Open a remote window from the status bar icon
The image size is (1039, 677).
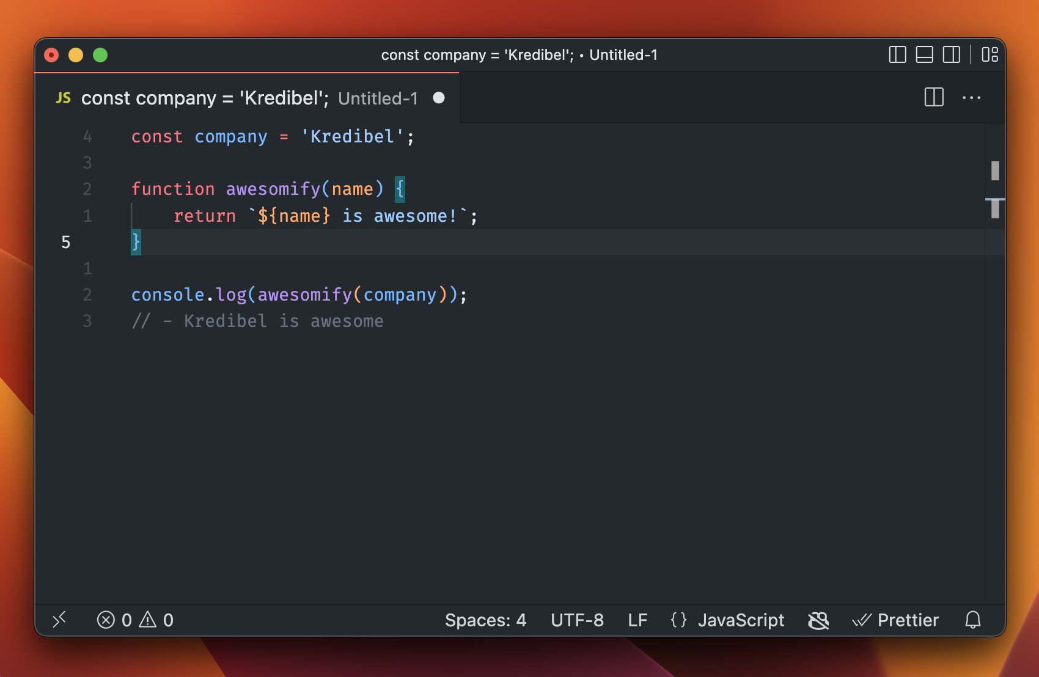point(59,620)
